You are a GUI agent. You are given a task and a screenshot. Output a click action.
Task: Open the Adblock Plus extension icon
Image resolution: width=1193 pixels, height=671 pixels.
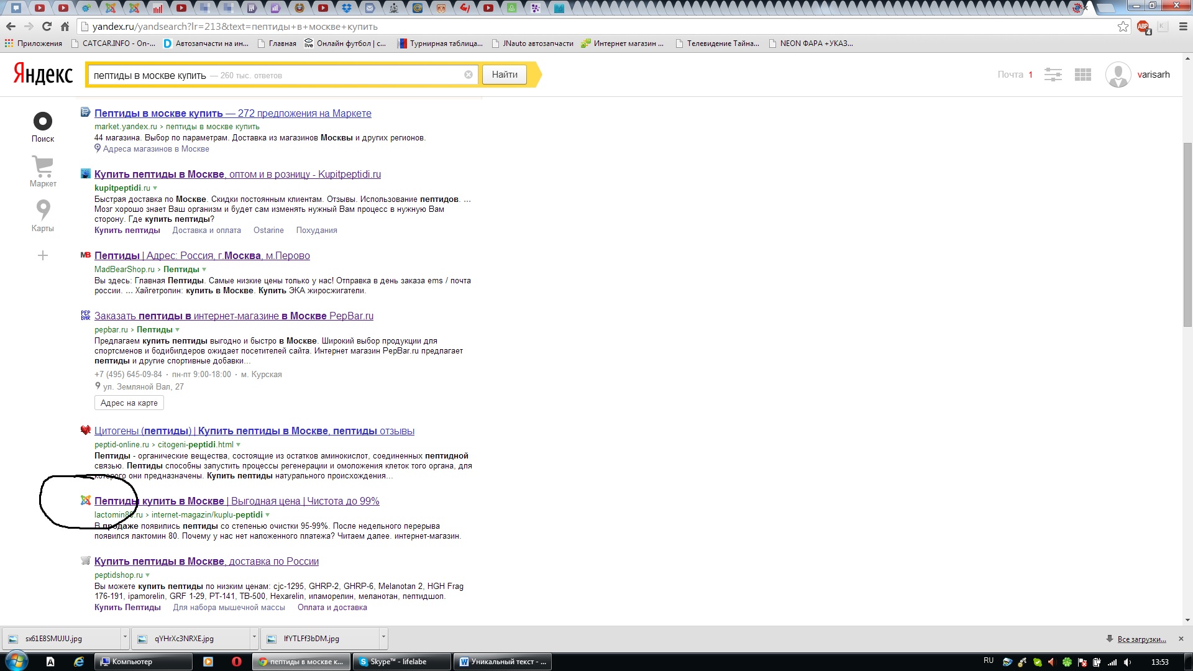tap(1143, 27)
